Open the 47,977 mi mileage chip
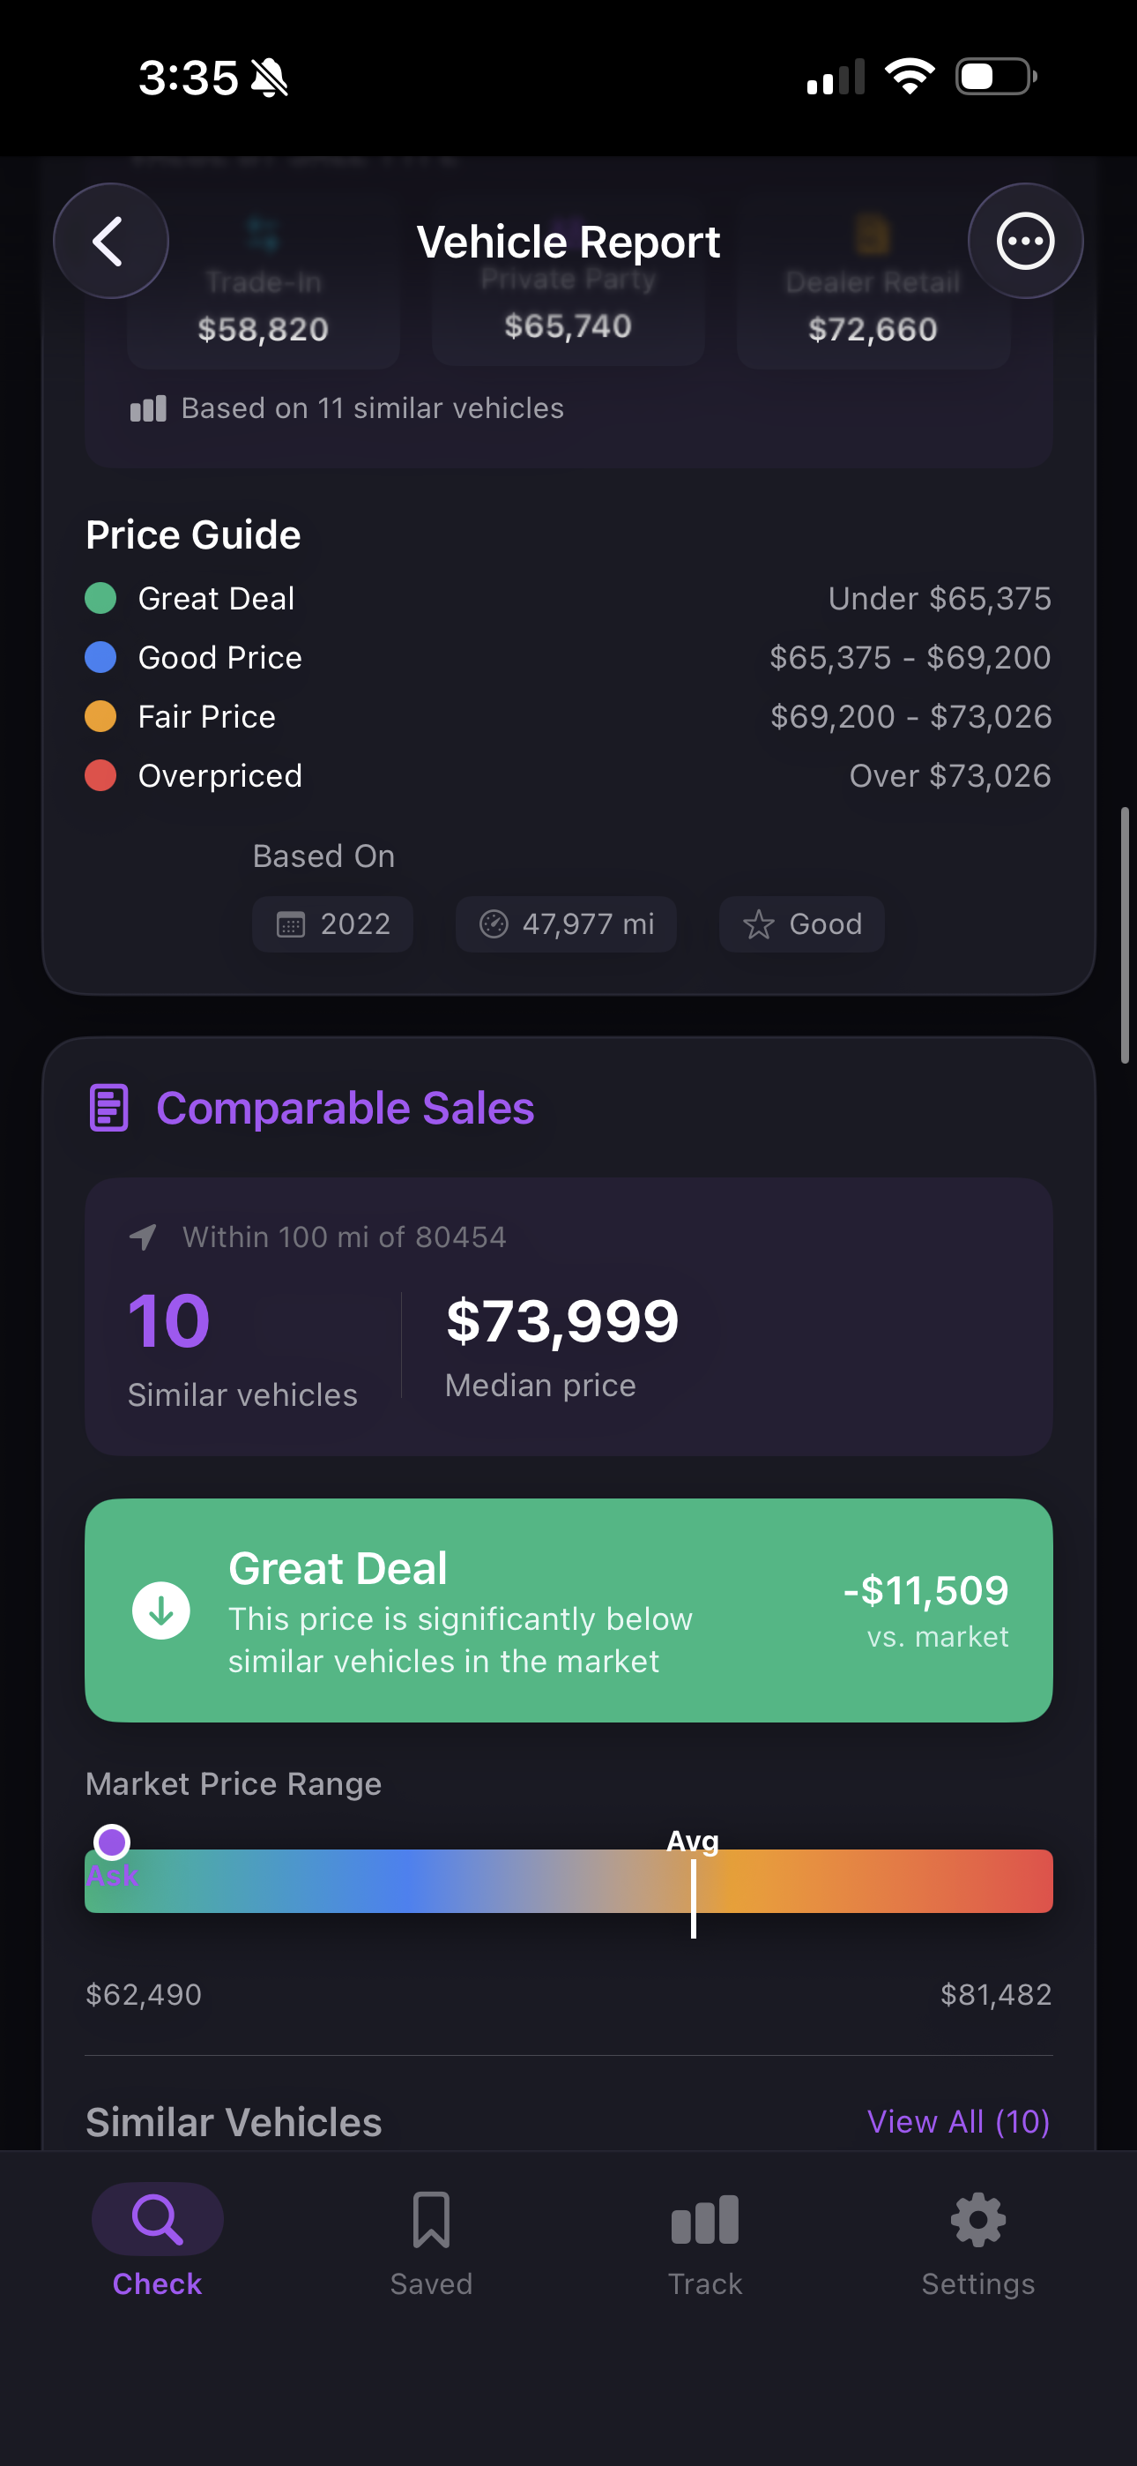The height and width of the screenshot is (2466, 1137). pos(566,923)
